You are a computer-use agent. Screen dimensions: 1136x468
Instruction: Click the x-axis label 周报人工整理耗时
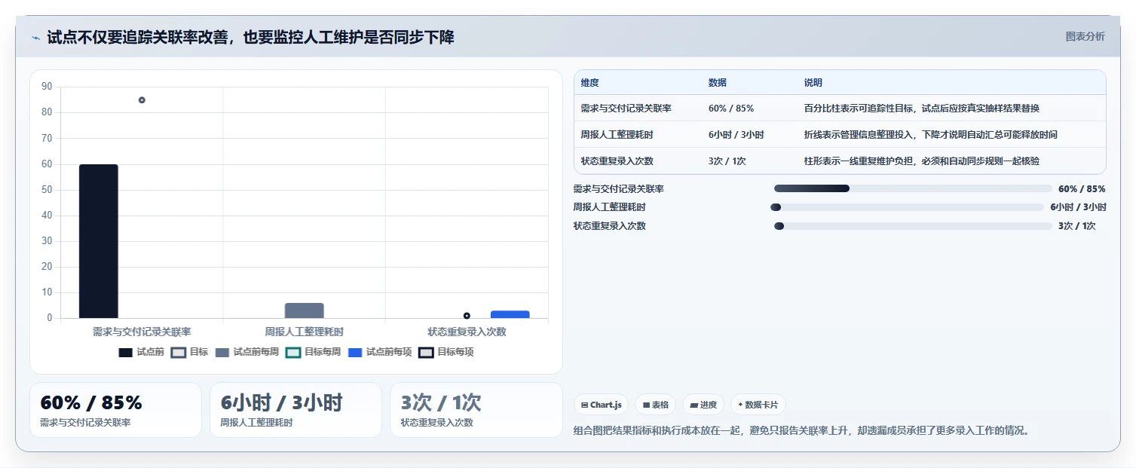coord(305,332)
